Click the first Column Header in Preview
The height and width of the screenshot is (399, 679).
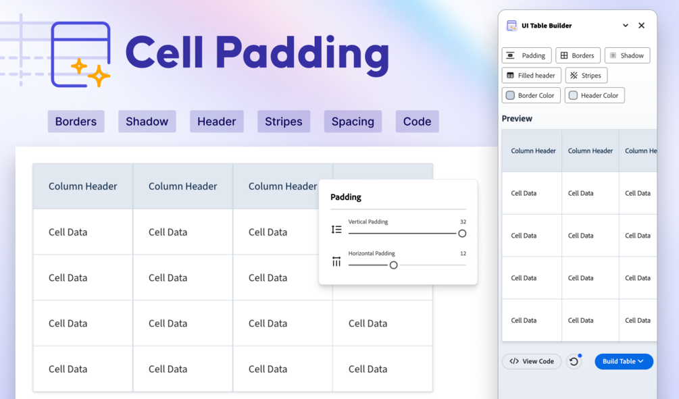[533, 151]
